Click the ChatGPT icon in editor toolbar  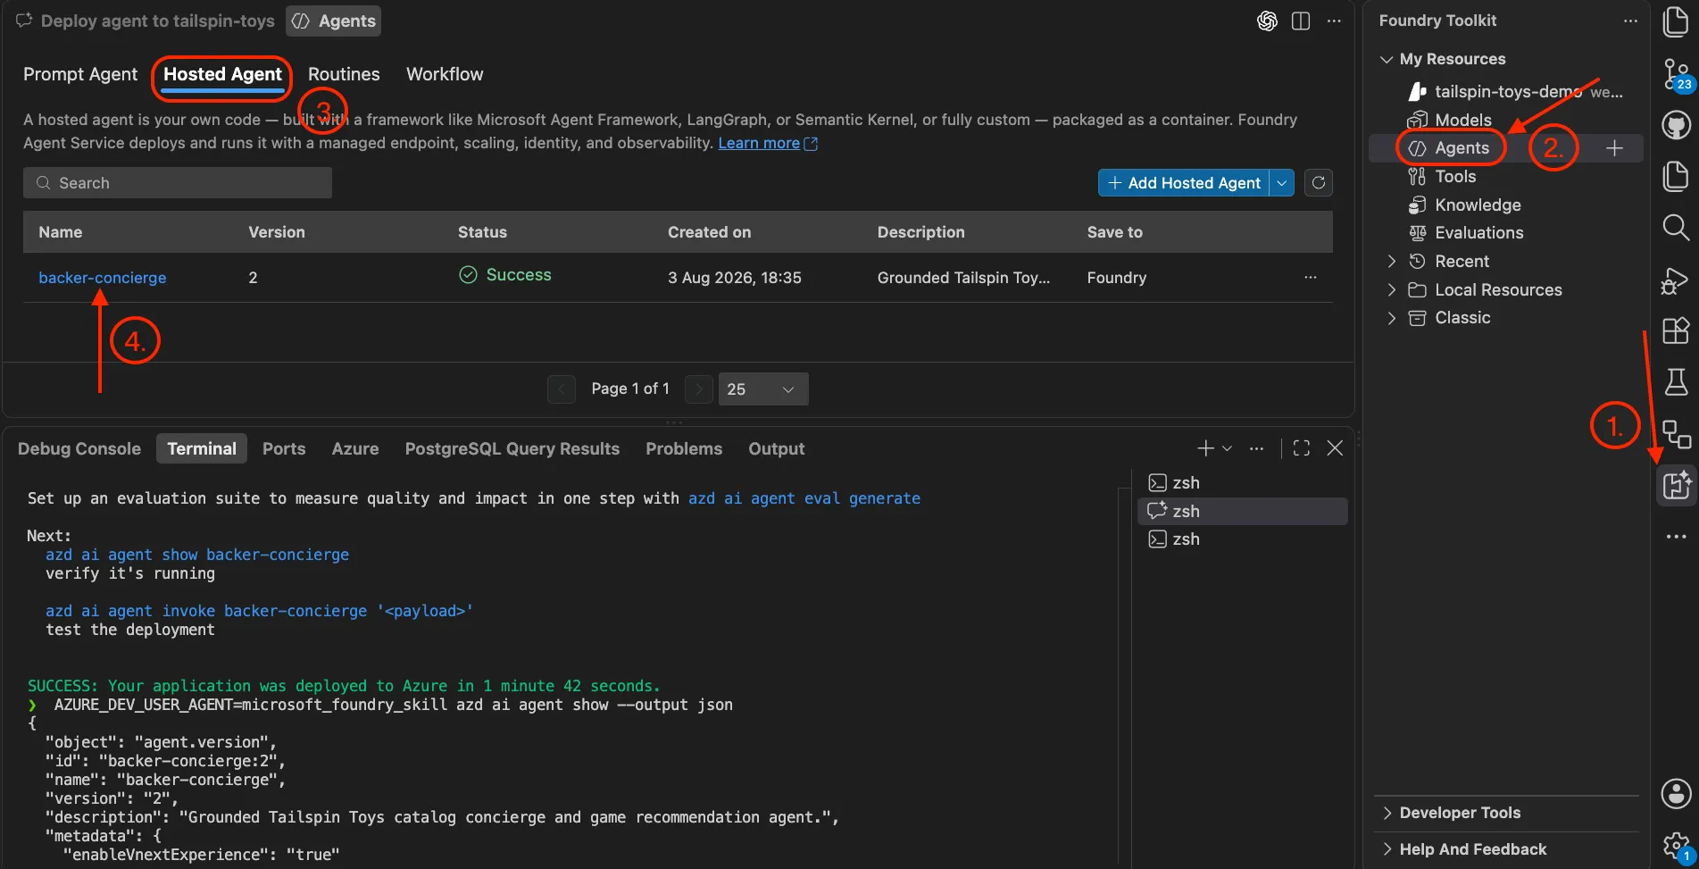1267,21
